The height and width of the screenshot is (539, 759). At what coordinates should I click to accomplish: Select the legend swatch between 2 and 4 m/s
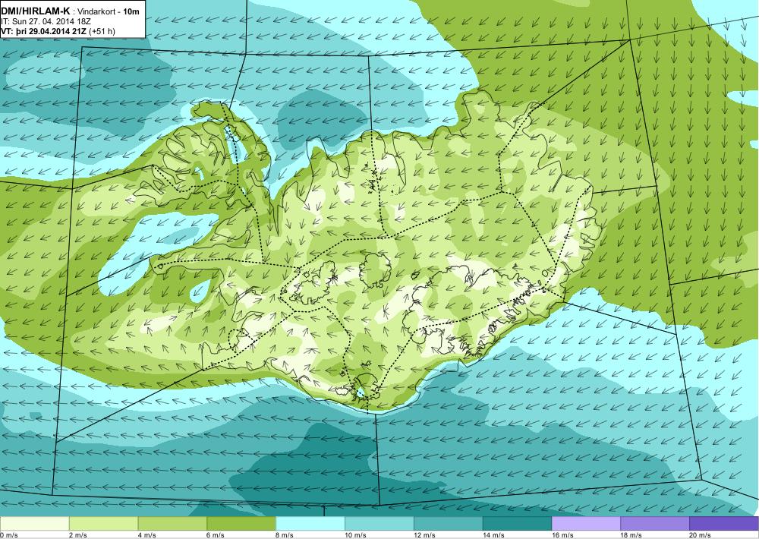(103, 524)
